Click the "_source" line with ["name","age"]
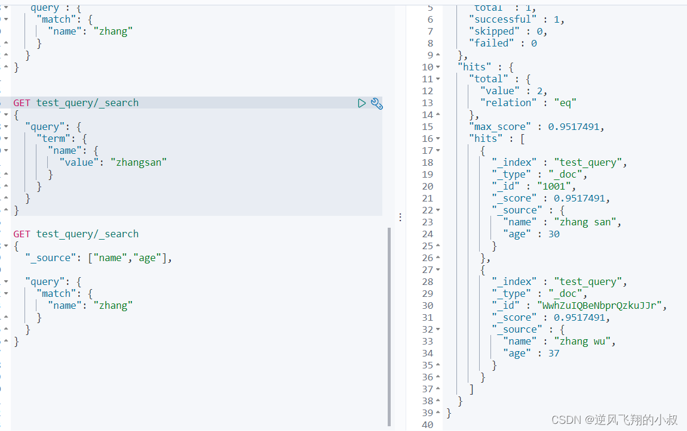 click(x=99, y=258)
